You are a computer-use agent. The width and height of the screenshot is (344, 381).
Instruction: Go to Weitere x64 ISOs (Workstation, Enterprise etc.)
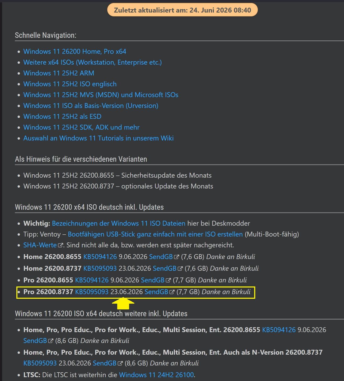click(92, 62)
